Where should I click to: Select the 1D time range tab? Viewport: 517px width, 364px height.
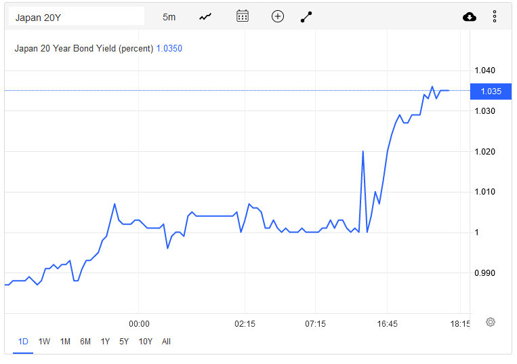tap(23, 342)
